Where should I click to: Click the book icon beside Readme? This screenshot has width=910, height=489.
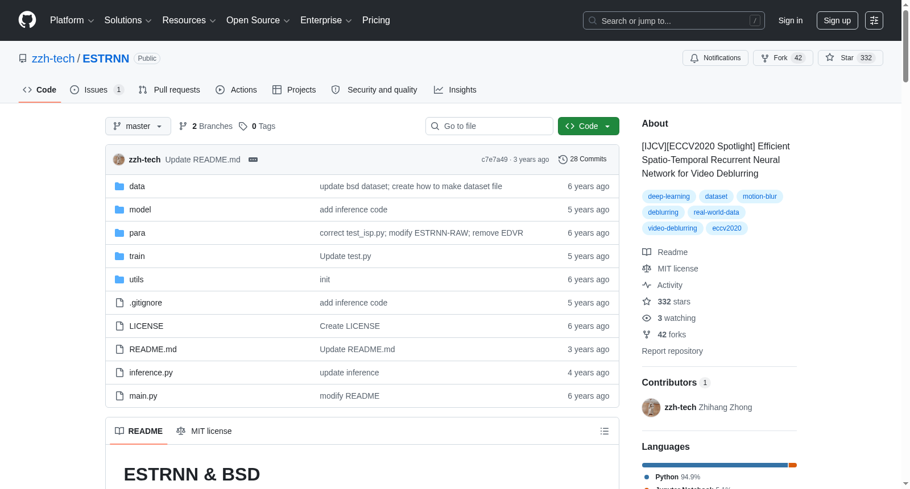point(647,252)
